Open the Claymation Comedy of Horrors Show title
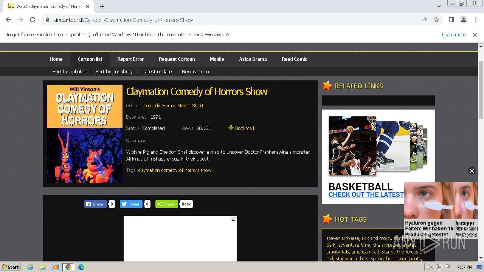Screen dimensions: 484x272 click(197, 92)
